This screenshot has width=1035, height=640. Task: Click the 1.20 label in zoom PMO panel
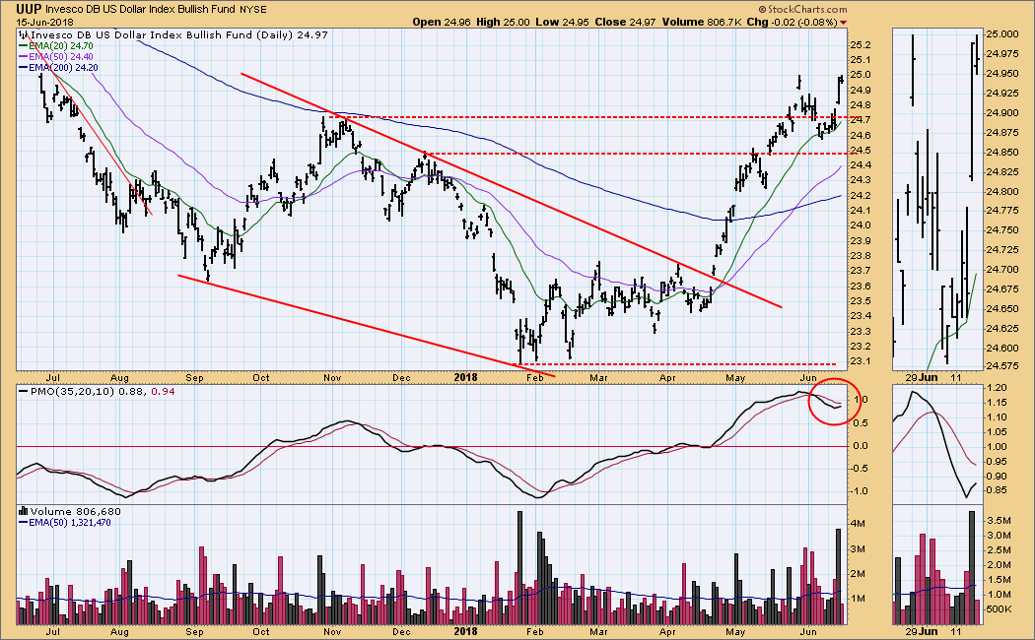click(998, 388)
